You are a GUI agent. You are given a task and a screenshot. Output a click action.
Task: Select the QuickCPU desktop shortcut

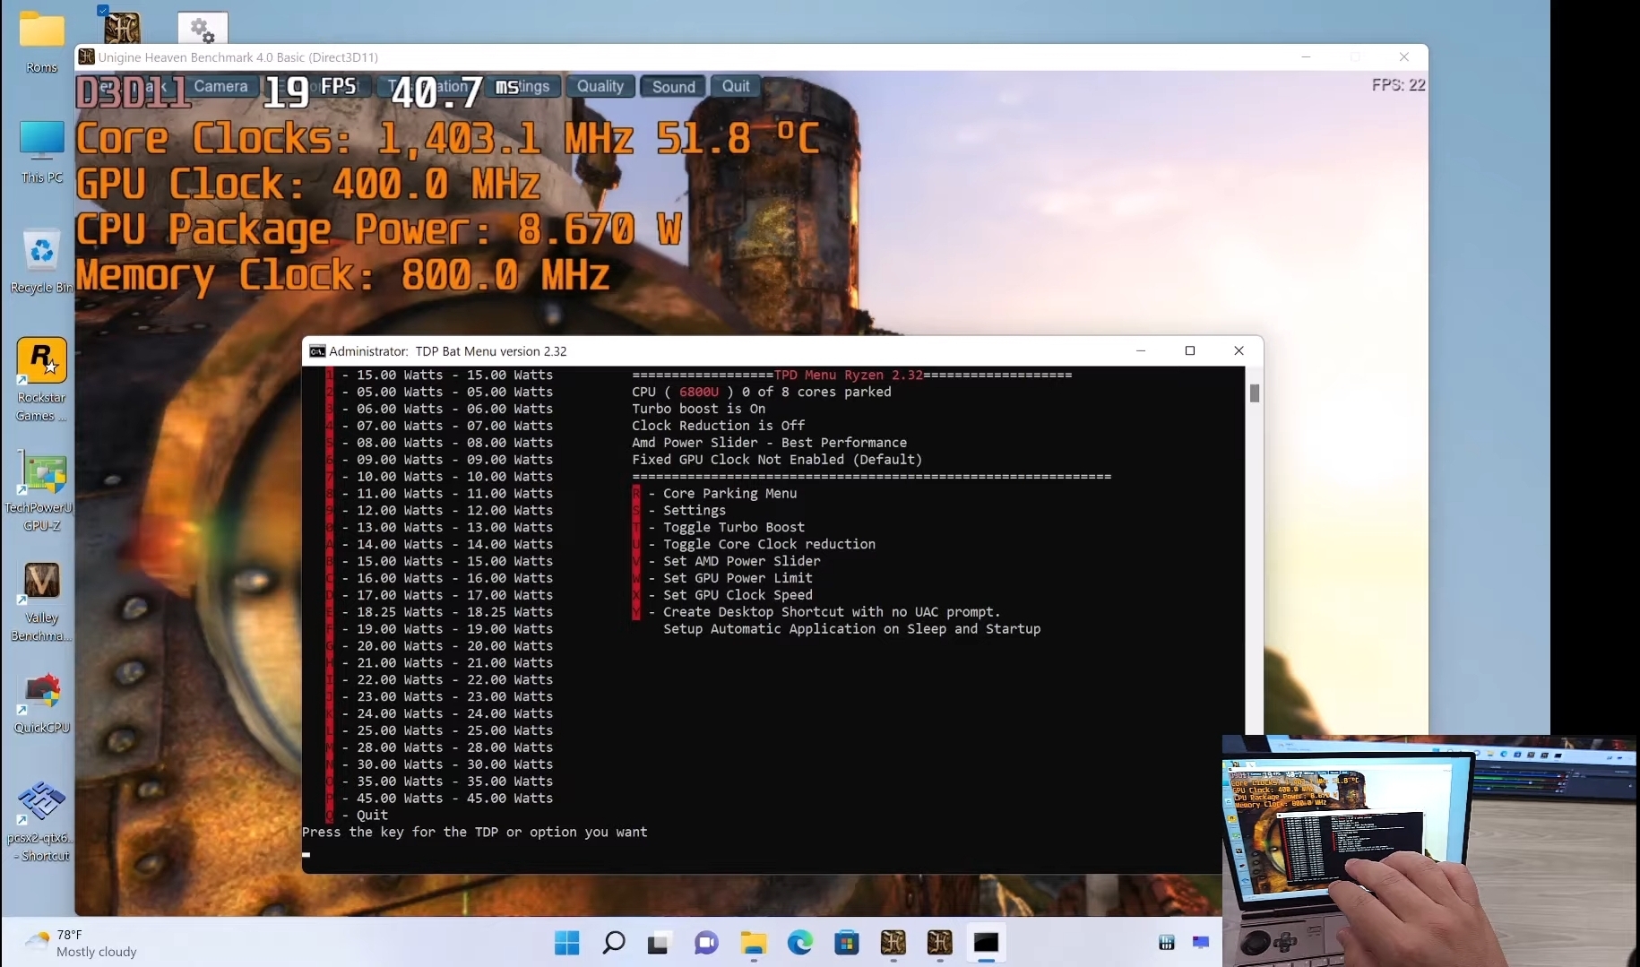point(41,702)
